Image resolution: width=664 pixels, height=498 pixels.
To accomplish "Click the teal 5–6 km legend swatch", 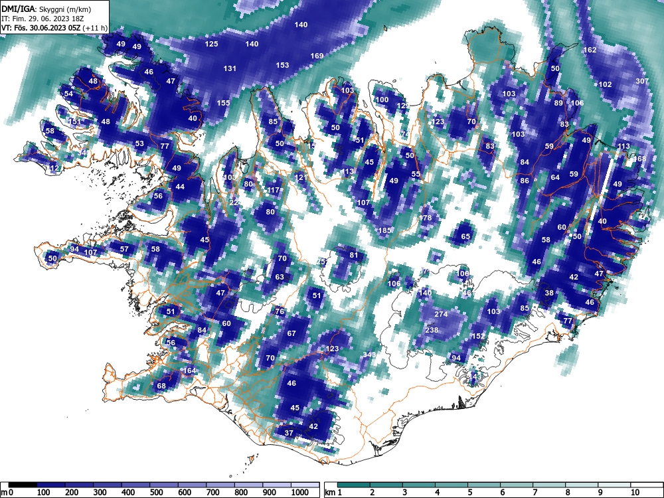I will coord(485,485).
